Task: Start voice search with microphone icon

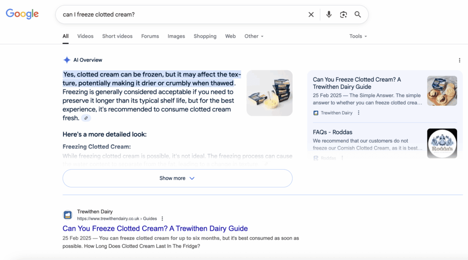Action: click(x=329, y=14)
